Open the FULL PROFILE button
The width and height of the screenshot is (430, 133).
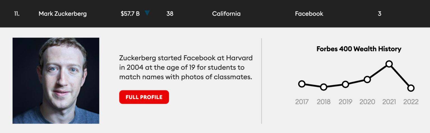[144, 97]
